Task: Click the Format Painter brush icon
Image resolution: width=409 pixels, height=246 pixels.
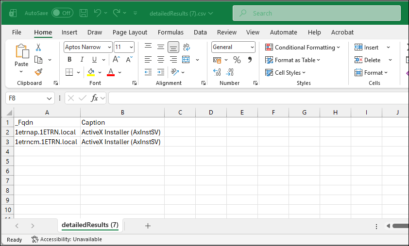Action: [38, 72]
